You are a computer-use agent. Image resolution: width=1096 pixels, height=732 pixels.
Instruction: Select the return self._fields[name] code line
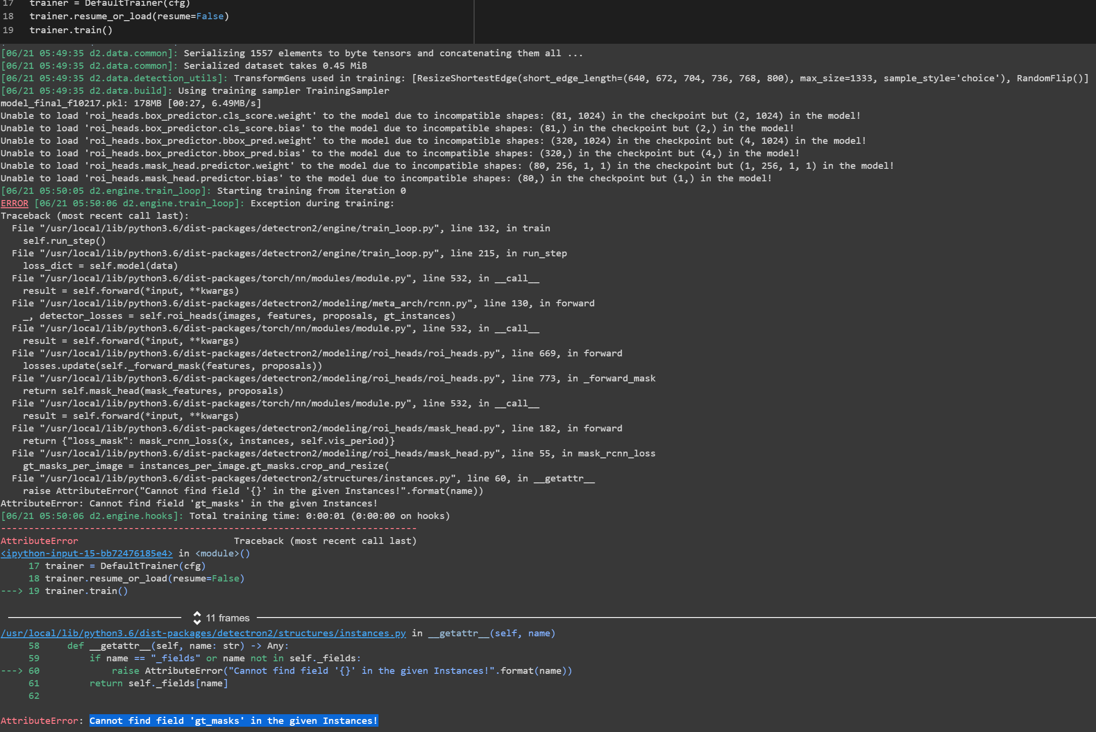[159, 683]
